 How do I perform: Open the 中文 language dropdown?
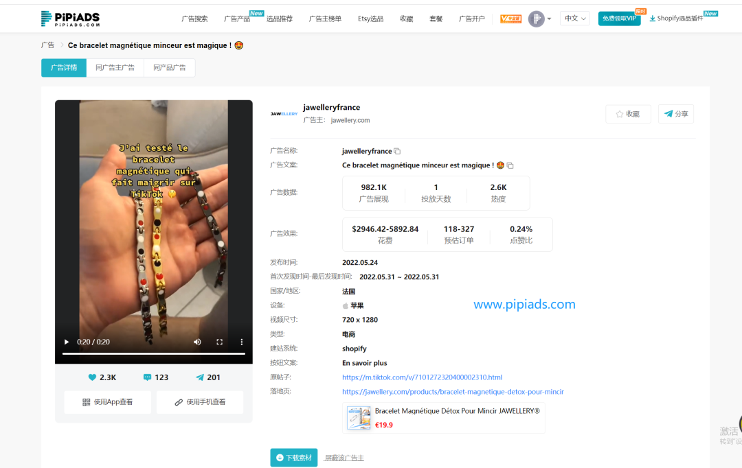click(x=575, y=19)
